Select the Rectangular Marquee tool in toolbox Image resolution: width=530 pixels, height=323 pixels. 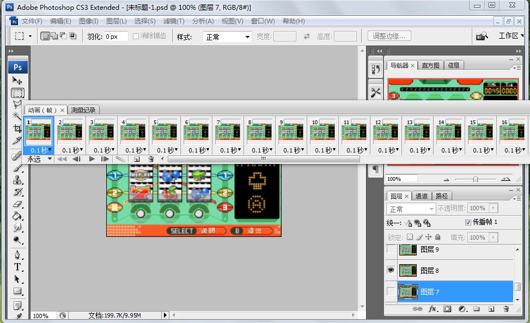tap(17, 93)
